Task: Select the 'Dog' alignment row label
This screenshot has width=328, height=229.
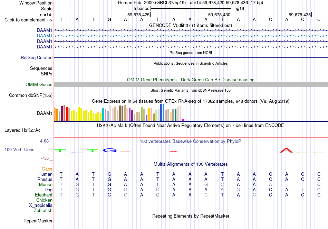Action: tap(48, 190)
